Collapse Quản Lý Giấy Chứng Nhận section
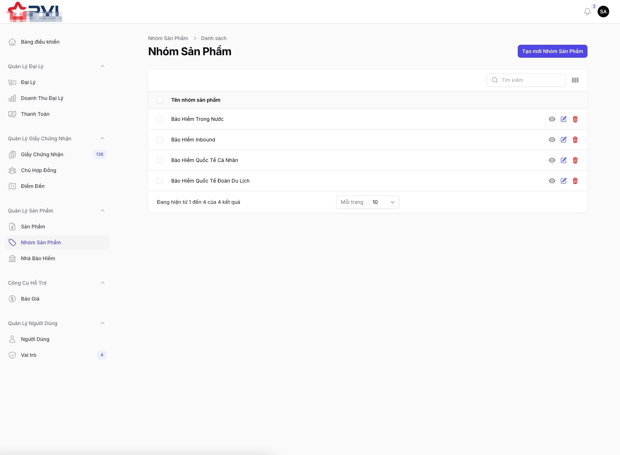The height and width of the screenshot is (455, 620). point(103,139)
